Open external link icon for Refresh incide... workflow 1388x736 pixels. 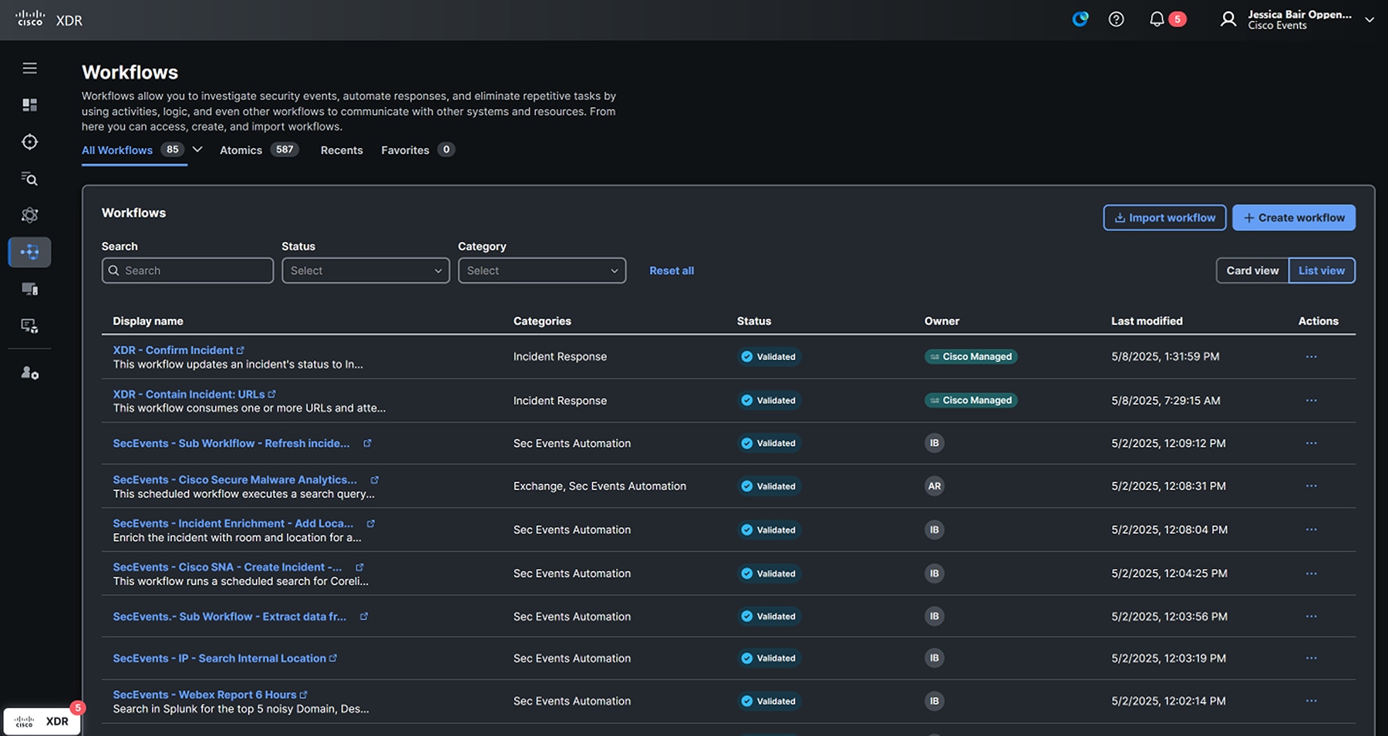[x=367, y=443]
